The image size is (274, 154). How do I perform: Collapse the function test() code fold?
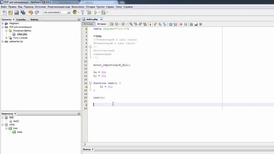90,83
